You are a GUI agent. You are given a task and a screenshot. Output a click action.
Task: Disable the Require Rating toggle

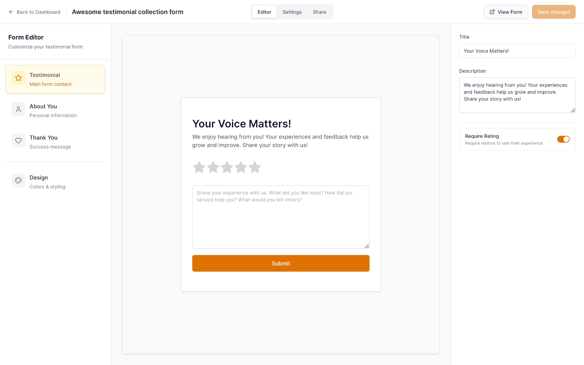[563, 139]
